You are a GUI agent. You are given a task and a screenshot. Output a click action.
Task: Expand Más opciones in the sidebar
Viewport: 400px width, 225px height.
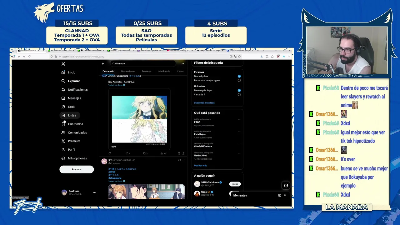[74, 158]
